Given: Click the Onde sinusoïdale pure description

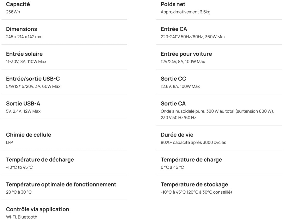Looking at the screenshot, I should click(217, 114).
